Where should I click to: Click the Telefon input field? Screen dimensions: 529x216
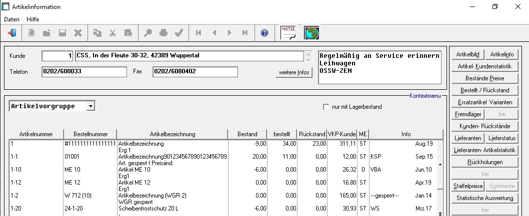(84, 72)
